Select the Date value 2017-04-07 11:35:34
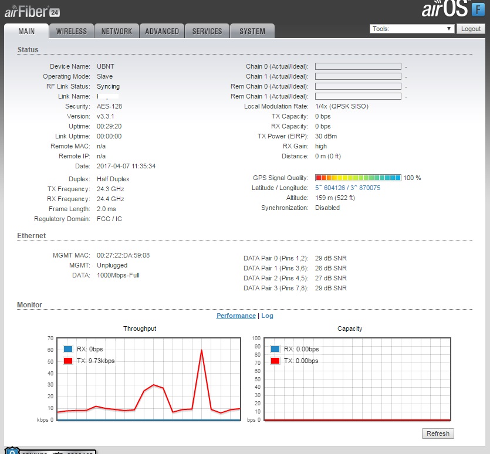 coord(126,166)
